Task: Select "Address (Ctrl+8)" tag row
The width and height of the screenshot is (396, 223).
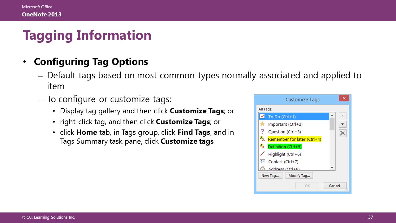Action: click(x=294, y=168)
